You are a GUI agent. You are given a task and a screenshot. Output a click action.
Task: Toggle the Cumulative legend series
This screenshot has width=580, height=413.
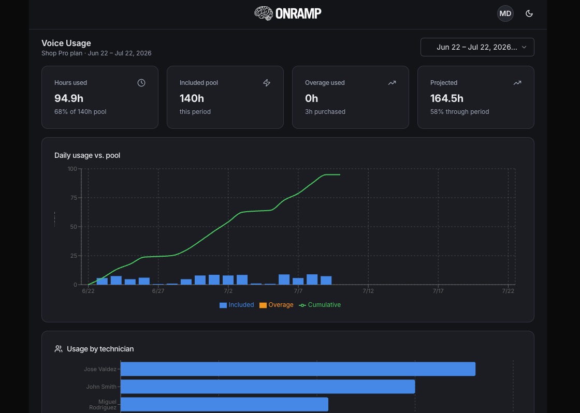[x=320, y=305]
